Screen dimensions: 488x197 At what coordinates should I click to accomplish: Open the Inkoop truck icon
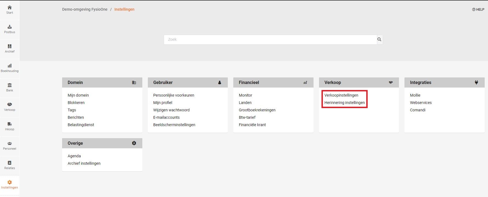[x=10, y=124]
